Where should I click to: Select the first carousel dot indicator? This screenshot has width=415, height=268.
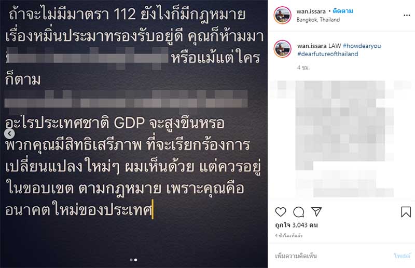[x=131, y=260]
